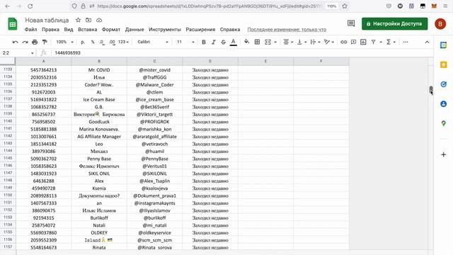Open the Правка menu

point(50,30)
